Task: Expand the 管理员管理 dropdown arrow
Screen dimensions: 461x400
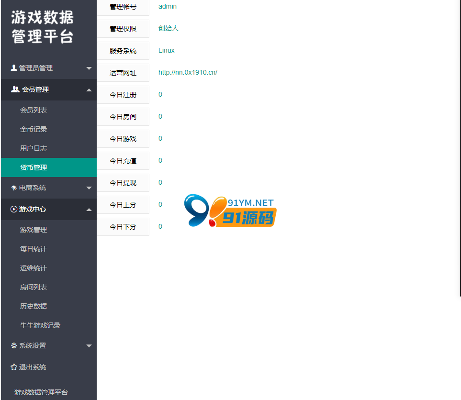Action: [x=89, y=68]
